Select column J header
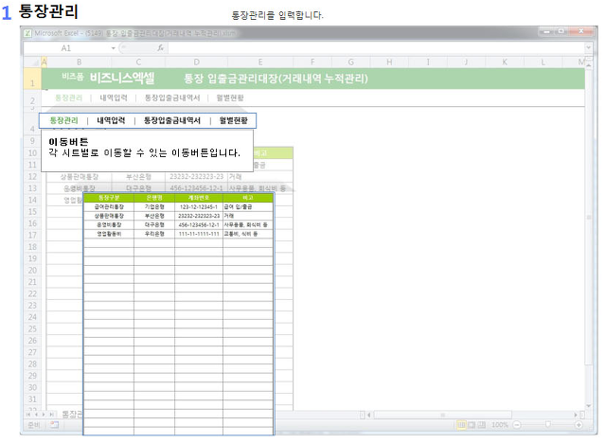Screen dimensions: 606x443 pyautogui.click(x=466, y=62)
